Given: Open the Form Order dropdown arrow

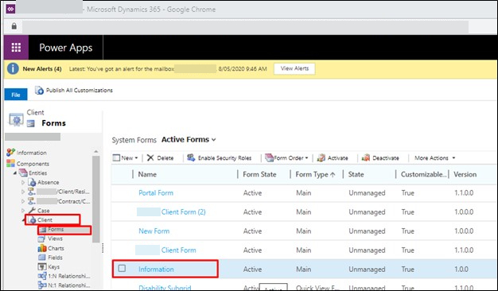Looking at the screenshot, I should [x=306, y=158].
